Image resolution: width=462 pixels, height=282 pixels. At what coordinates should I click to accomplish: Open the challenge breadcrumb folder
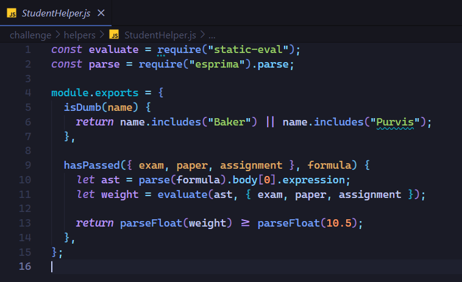(x=30, y=35)
